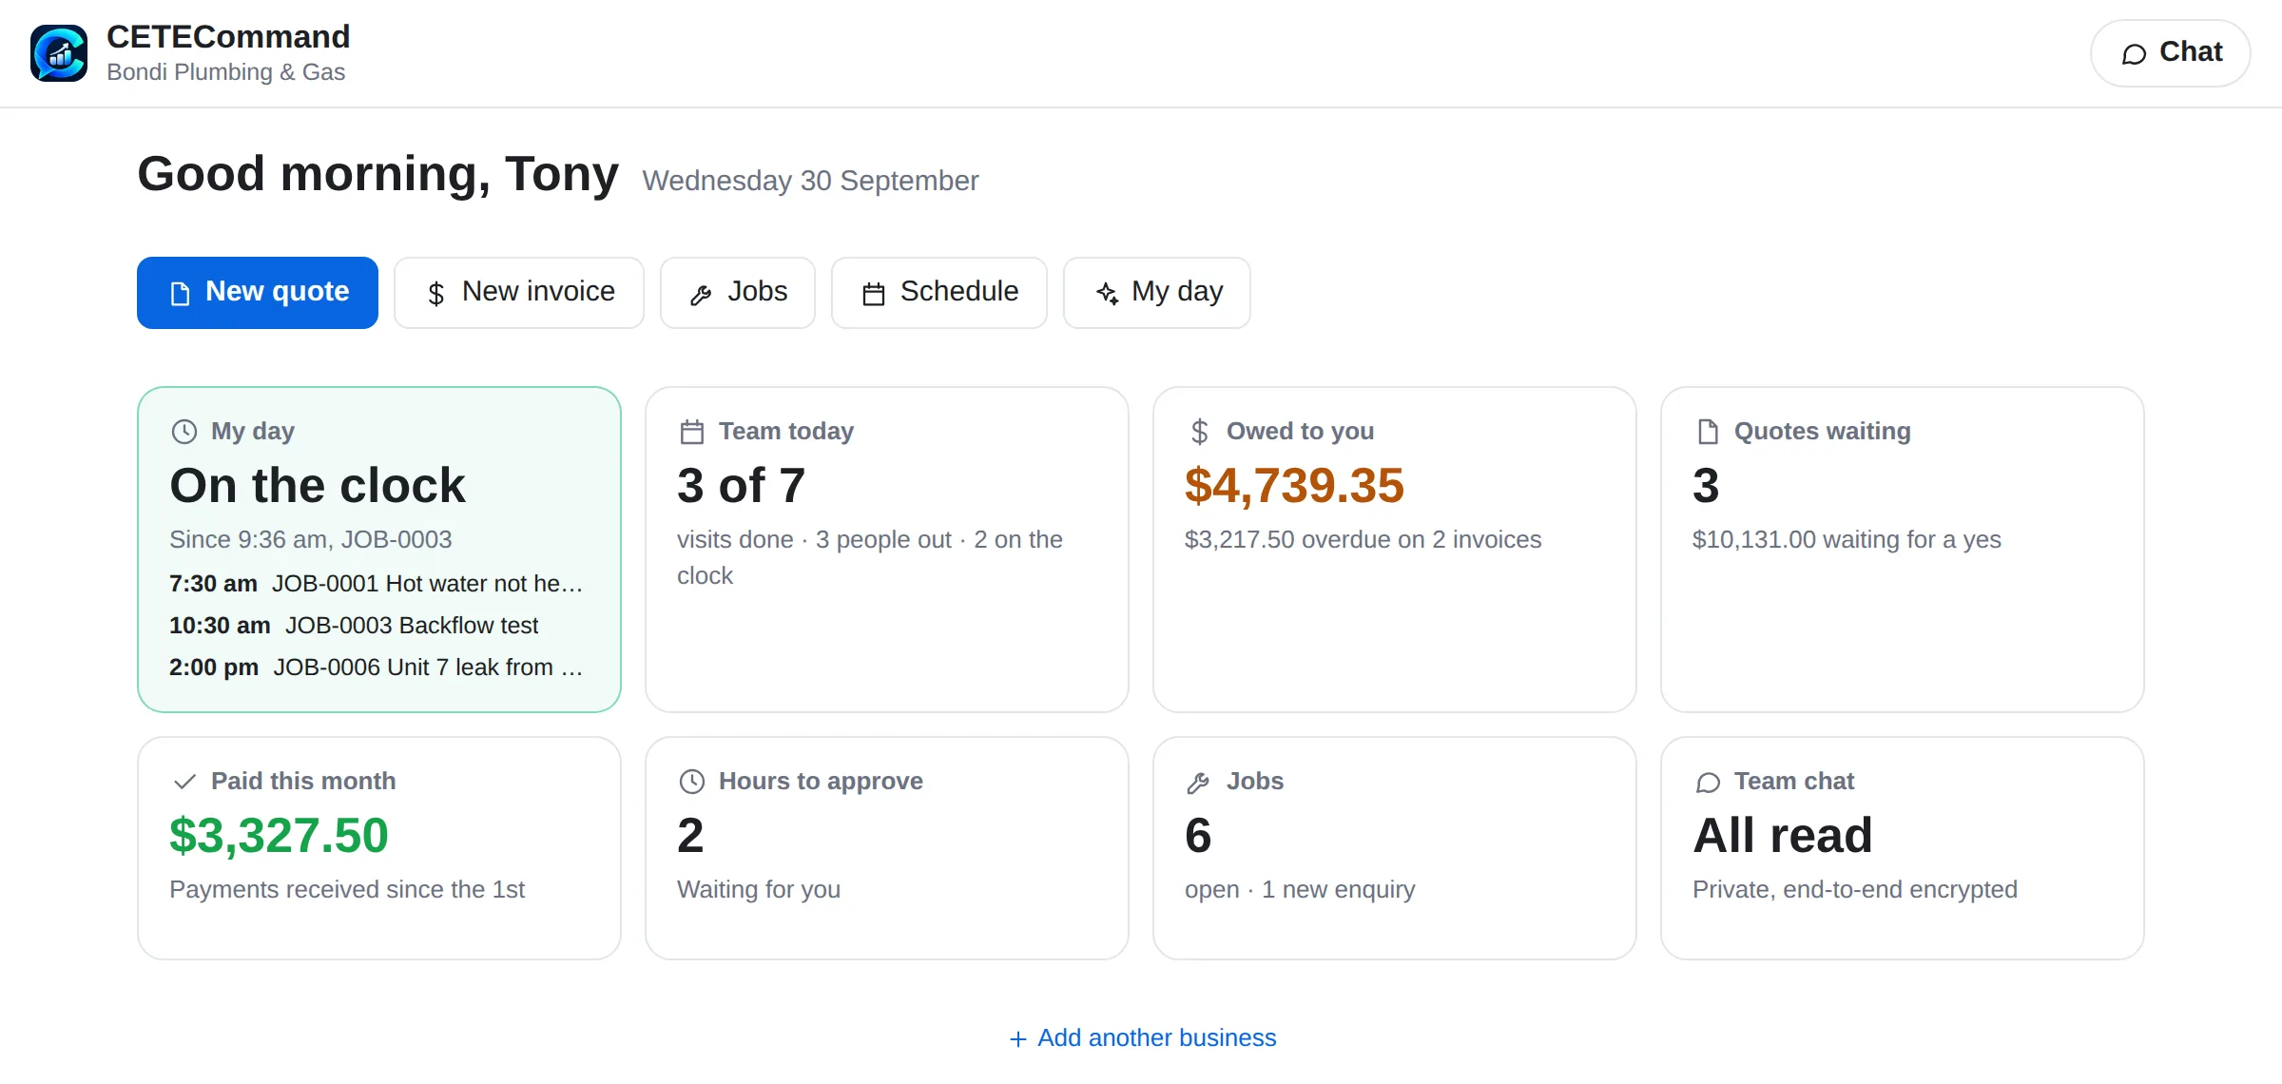Screen dimensions: 2282x1084
Task: Click the checkmark icon in Paid this month card
Action: (x=184, y=782)
